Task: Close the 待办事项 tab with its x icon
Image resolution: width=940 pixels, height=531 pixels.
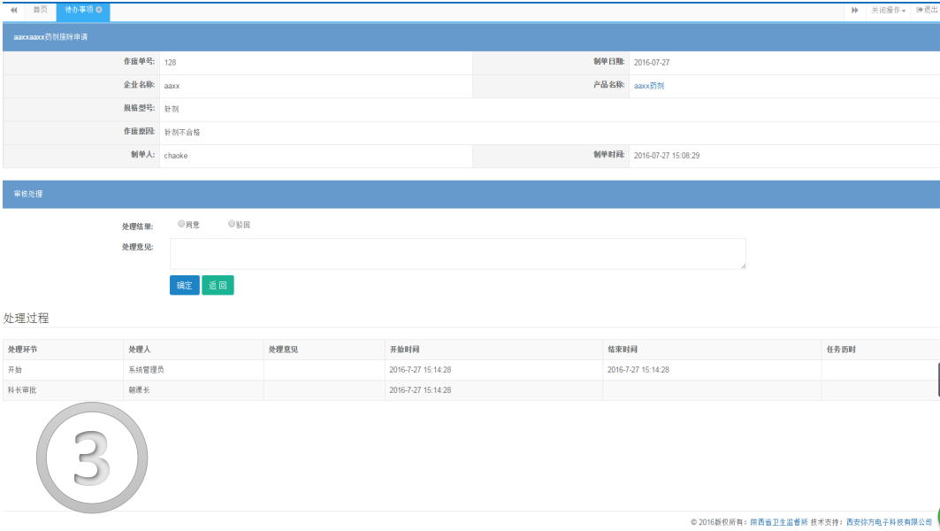Action: [98, 10]
